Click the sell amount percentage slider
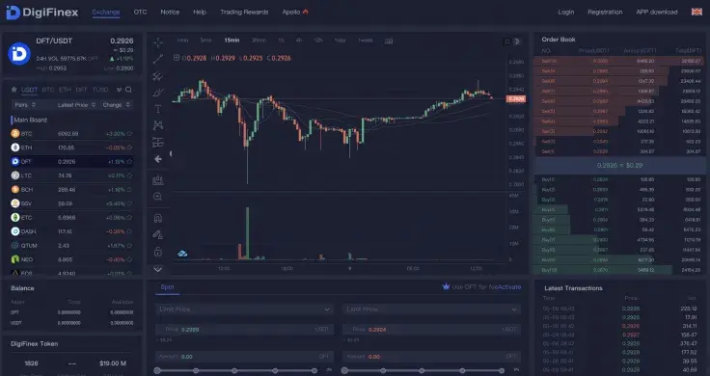 pyautogui.click(x=423, y=370)
